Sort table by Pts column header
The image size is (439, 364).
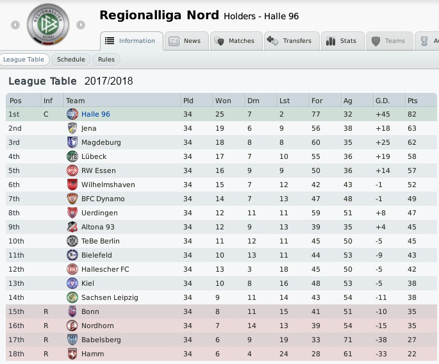(414, 101)
